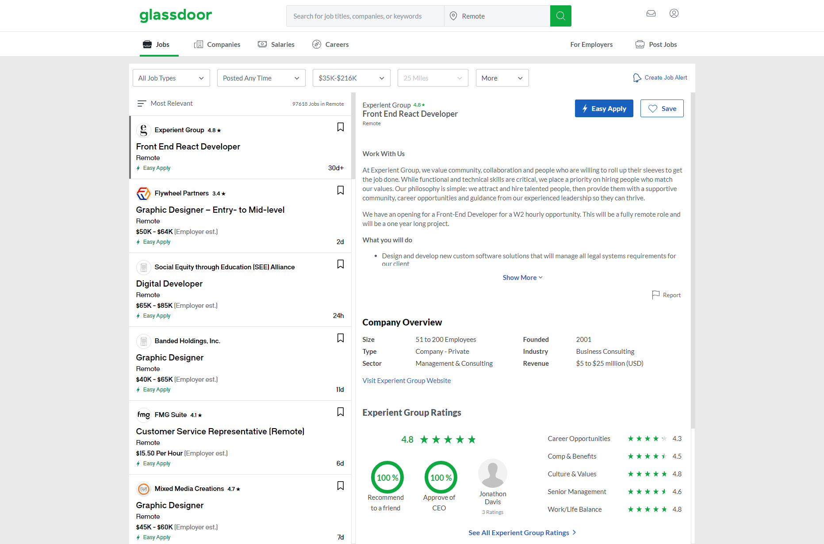Open the $35K-$216K salary dropdown
This screenshot has height=544, width=824.
[352, 78]
